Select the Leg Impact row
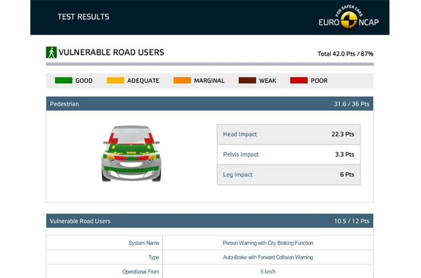 coord(288,175)
